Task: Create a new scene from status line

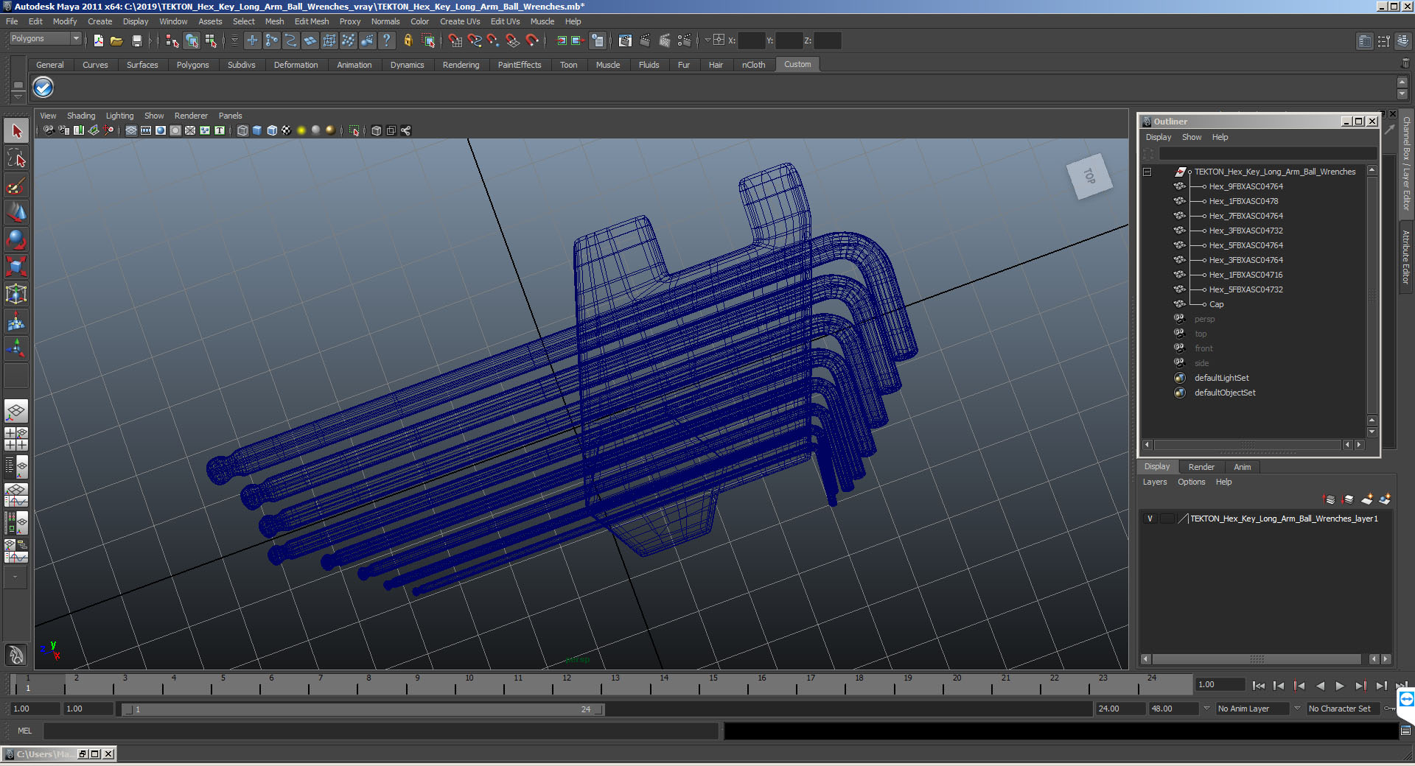Action: click(x=99, y=41)
